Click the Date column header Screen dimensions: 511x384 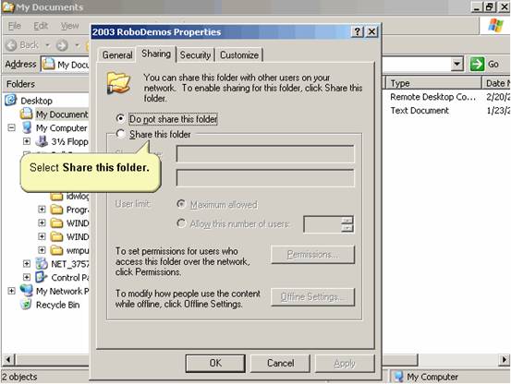click(496, 83)
